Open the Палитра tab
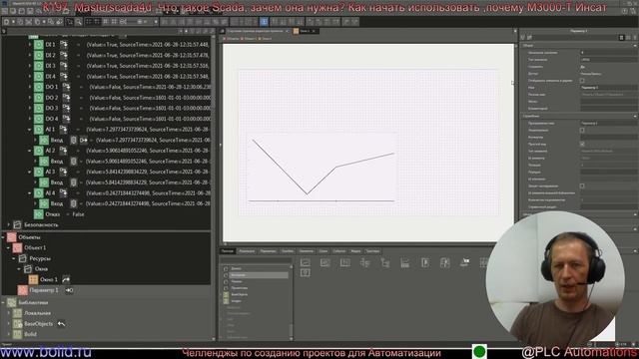This screenshot has height=359, width=639. [x=228, y=251]
